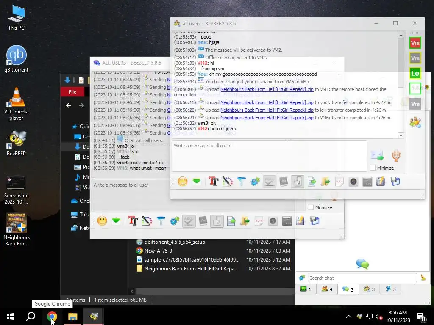Toggle music-note sound button in front chat
This screenshot has width=434, height=325.
298,182
